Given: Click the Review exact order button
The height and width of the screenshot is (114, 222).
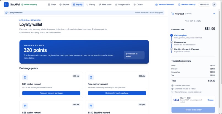Looking at the screenshot, I should [x=193, y=110].
